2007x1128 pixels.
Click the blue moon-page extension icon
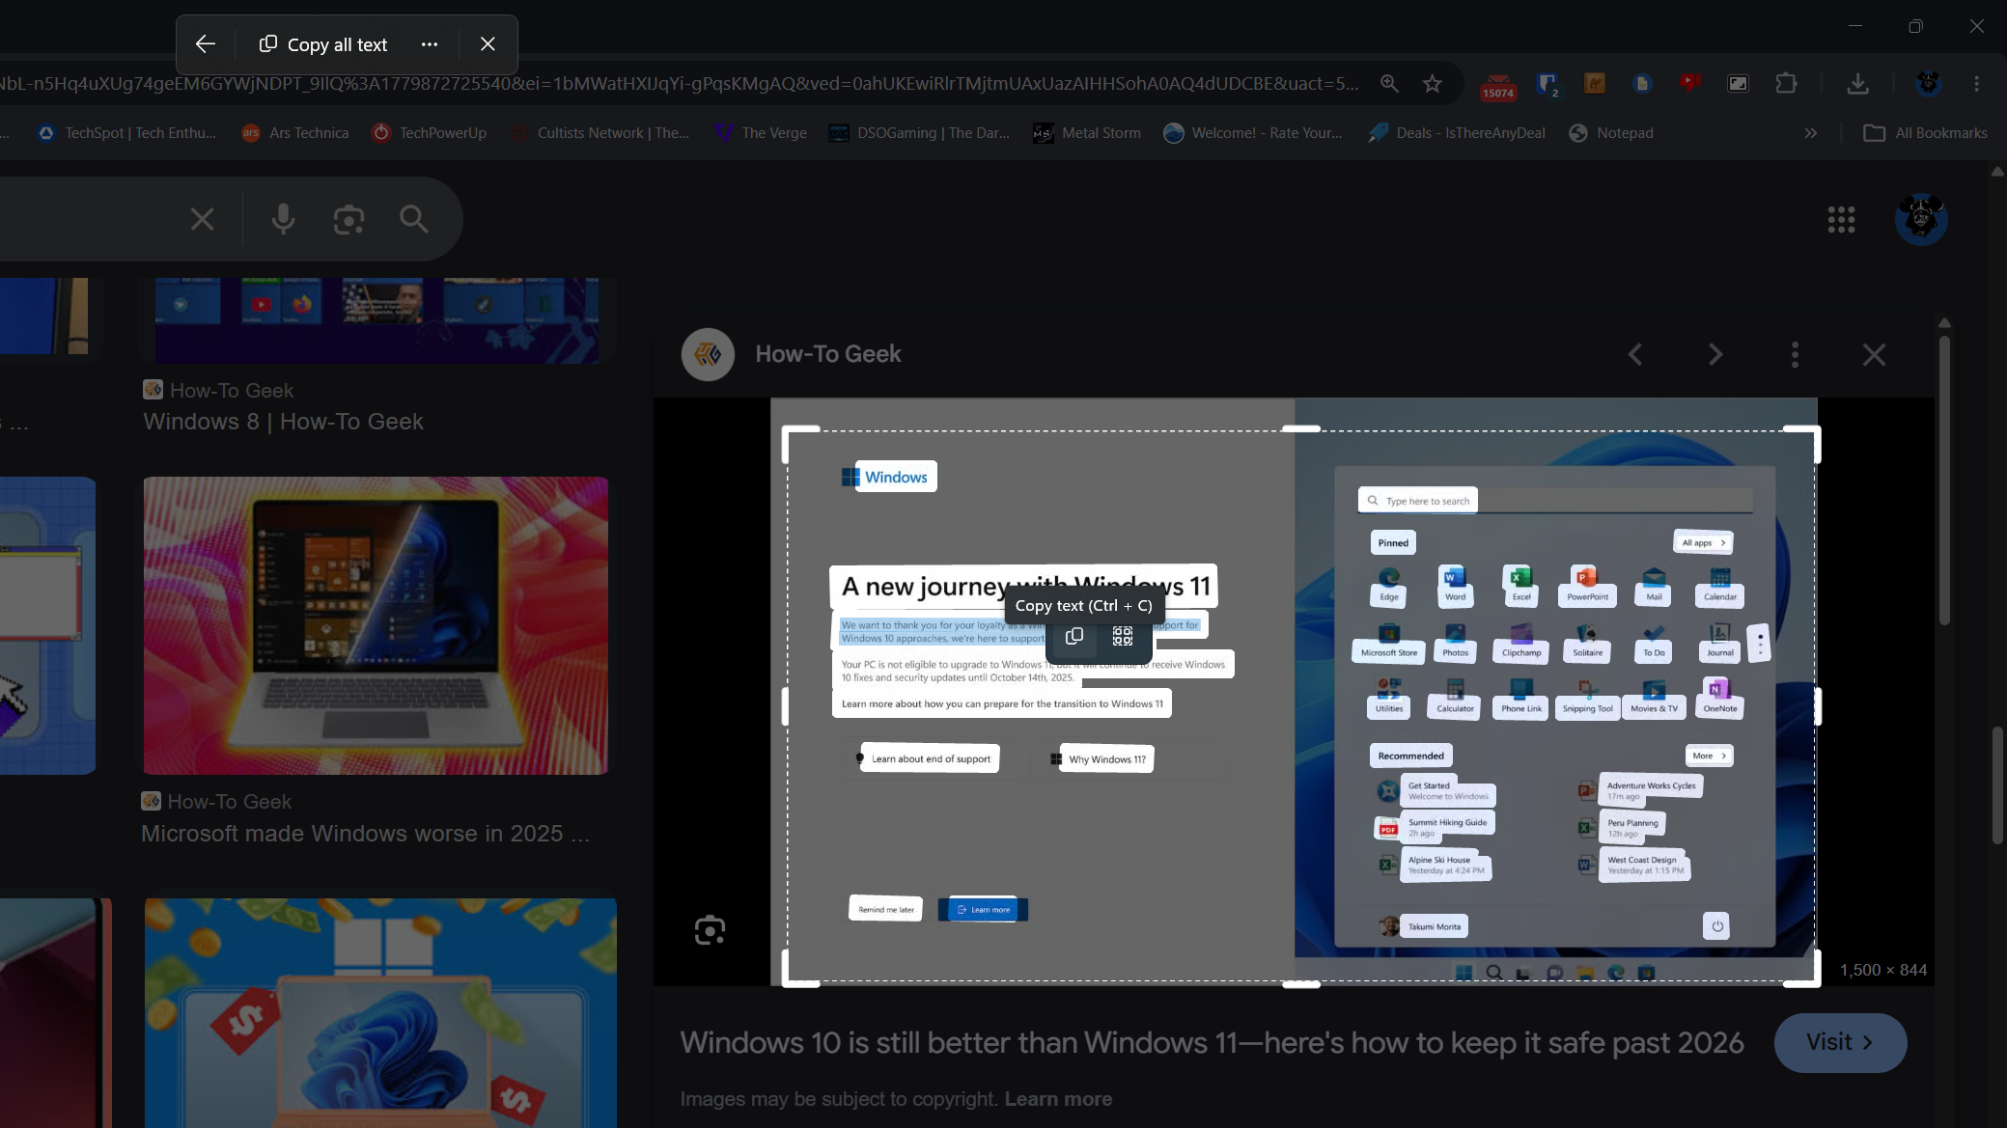coord(1642,83)
